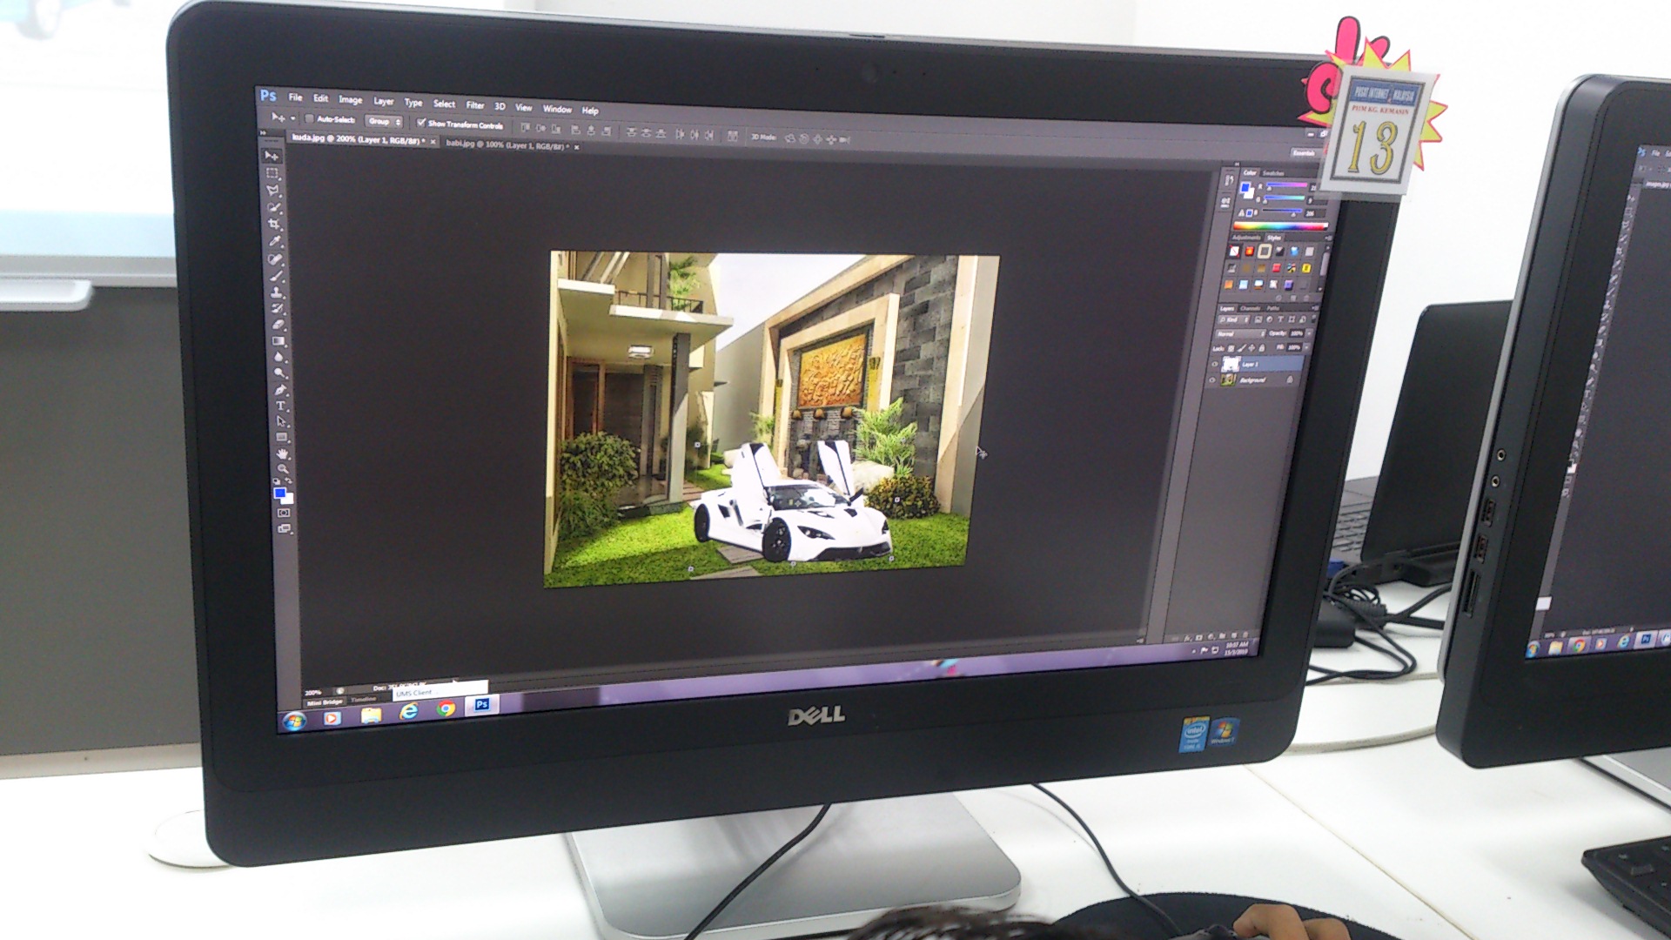Change screen mode via toolbox icon

(285, 528)
